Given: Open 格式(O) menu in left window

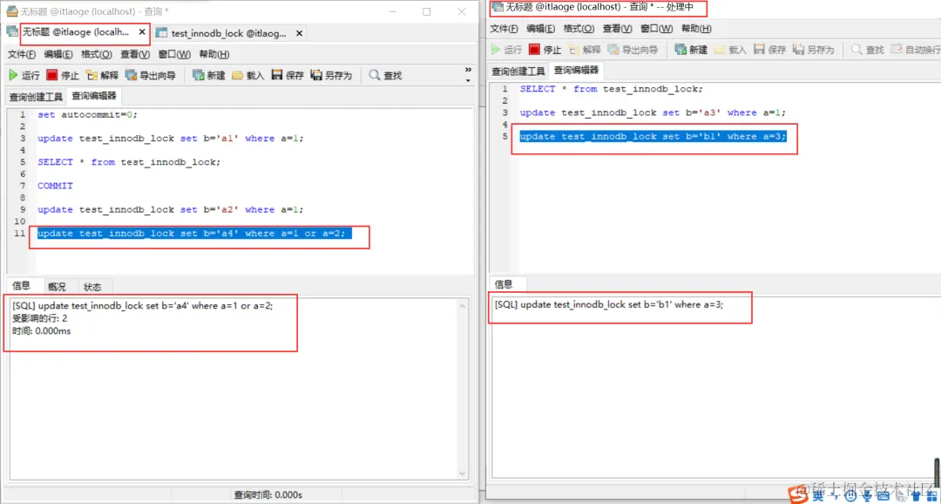Looking at the screenshot, I should click(x=97, y=55).
